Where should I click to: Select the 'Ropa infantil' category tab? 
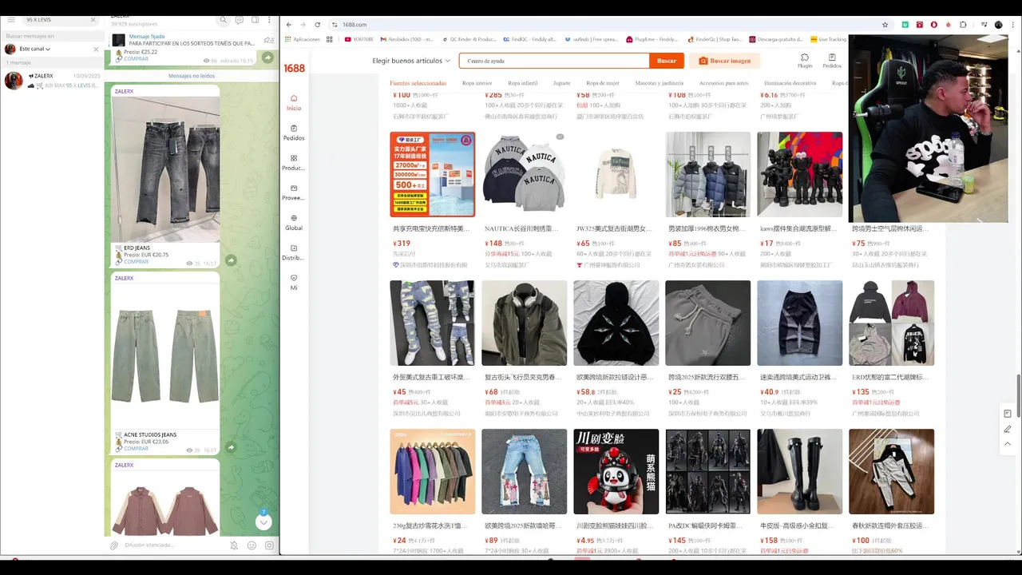(x=523, y=83)
